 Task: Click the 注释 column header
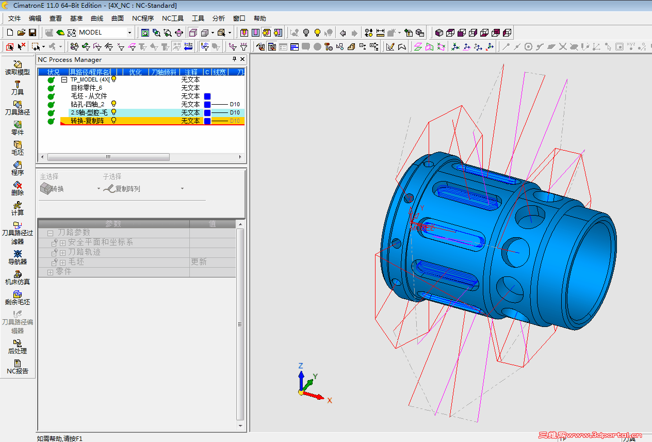[x=191, y=72]
